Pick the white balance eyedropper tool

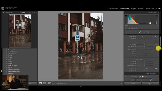126,35
